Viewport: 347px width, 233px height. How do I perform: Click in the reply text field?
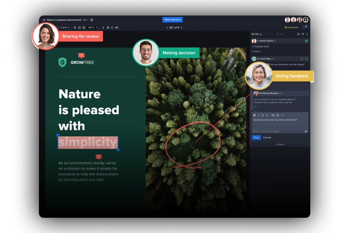[280, 123]
